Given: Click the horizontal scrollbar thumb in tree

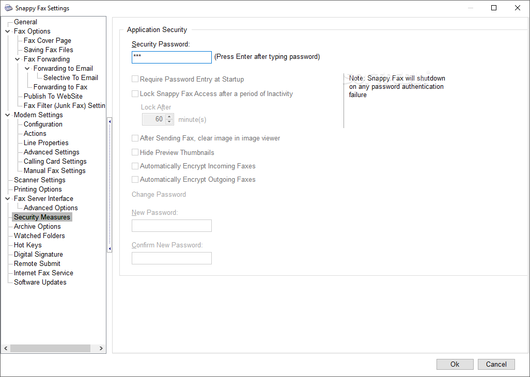Looking at the screenshot, I should pyautogui.click(x=50, y=348).
